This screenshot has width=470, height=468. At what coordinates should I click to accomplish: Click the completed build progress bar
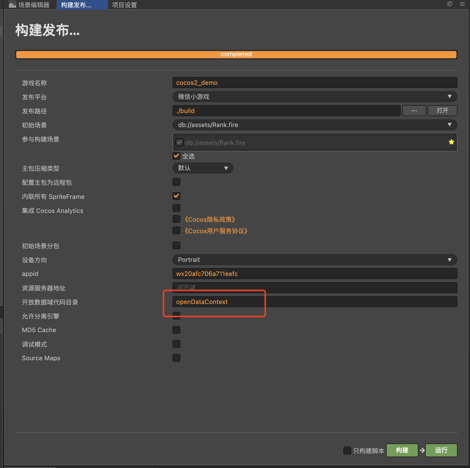pos(236,54)
